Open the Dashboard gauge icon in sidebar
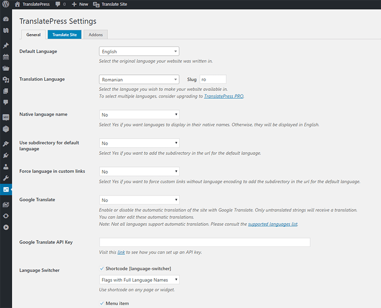 tap(6, 19)
